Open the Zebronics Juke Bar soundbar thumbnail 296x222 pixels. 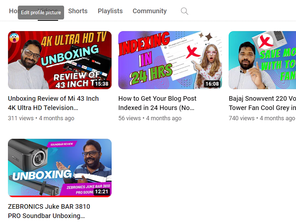(x=60, y=168)
